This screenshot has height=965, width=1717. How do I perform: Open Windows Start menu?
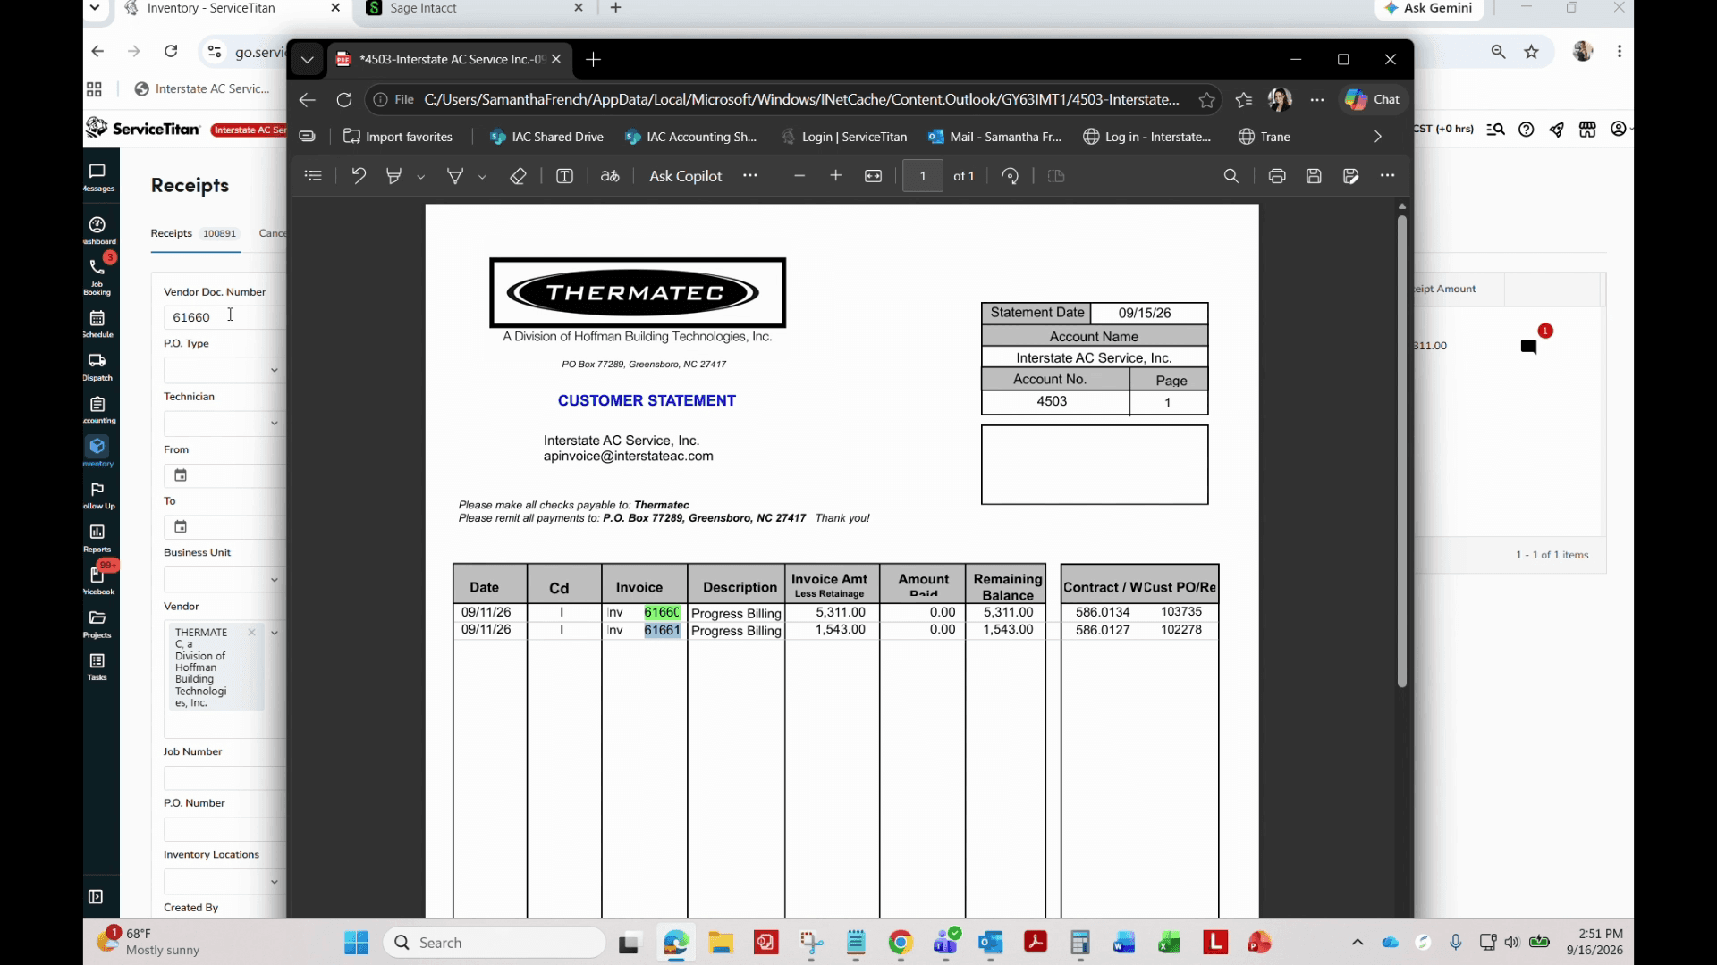click(356, 943)
